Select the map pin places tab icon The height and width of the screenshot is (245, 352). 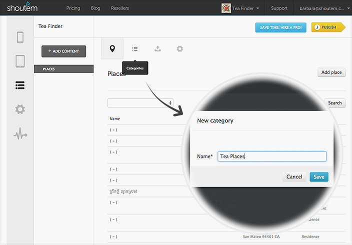(x=112, y=48)
